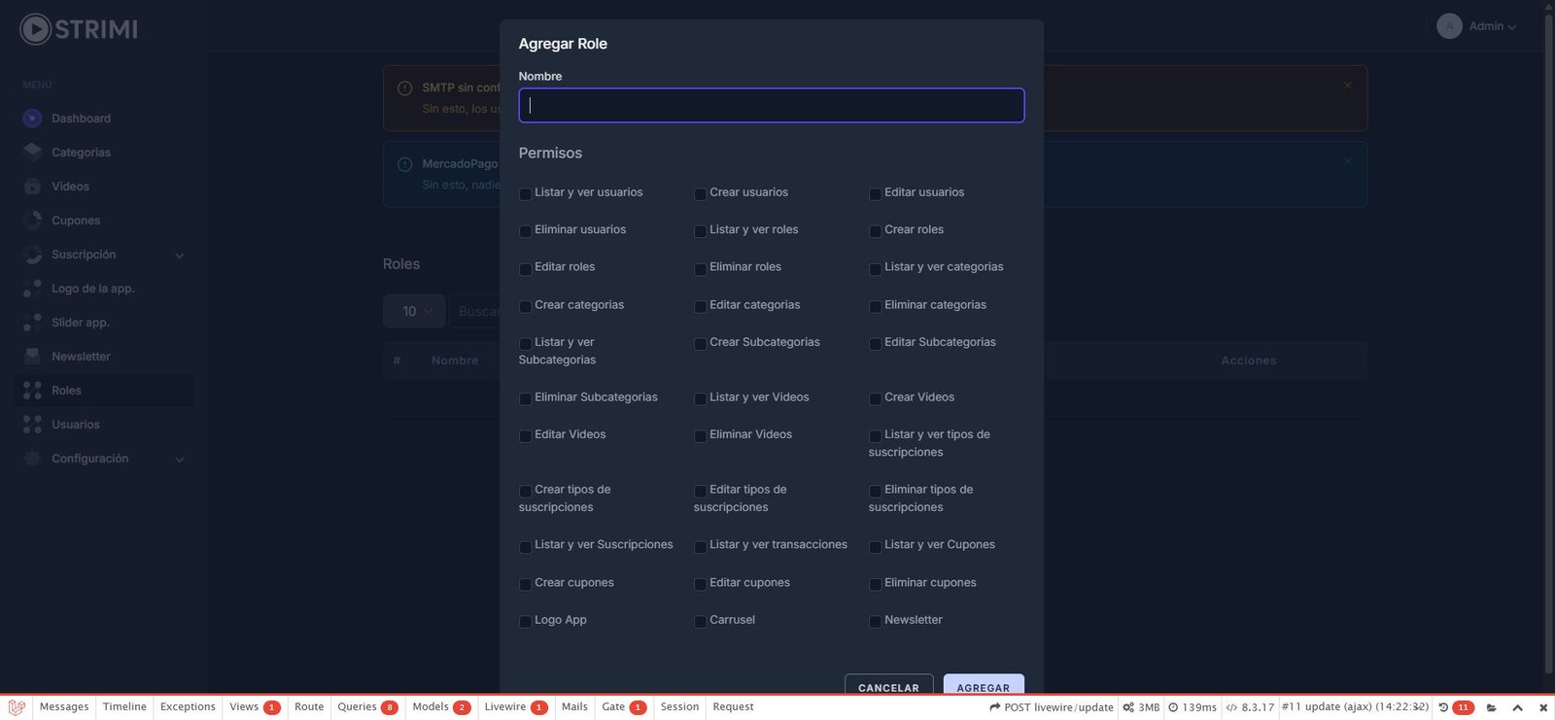Open the debugbar history clock icon
The height and width of the screenshot is (720, 1555).
point(1443,707)
